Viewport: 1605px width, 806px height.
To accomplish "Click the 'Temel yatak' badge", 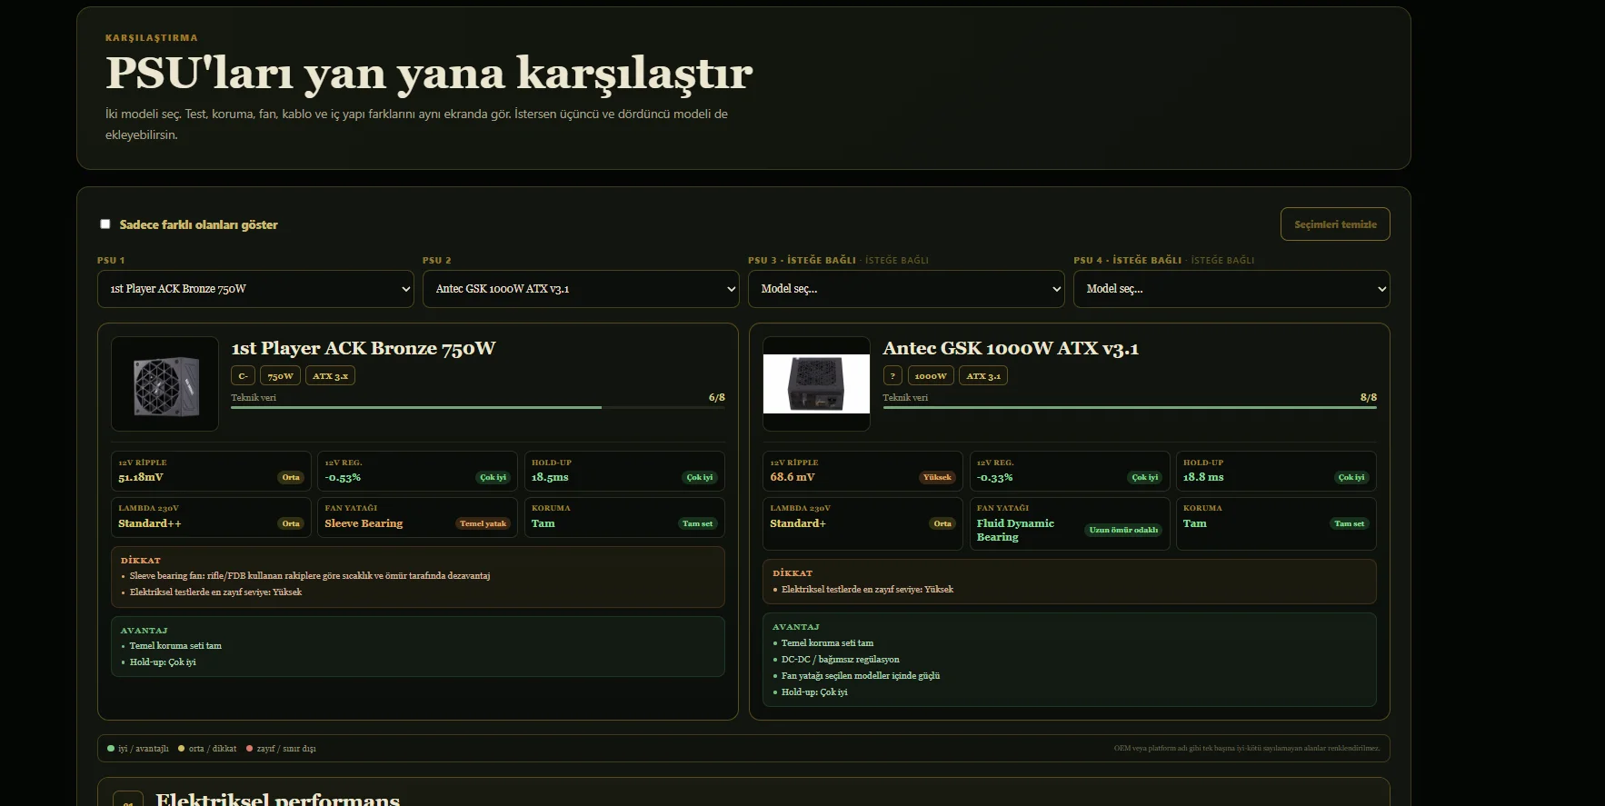I will pos(483,523).
